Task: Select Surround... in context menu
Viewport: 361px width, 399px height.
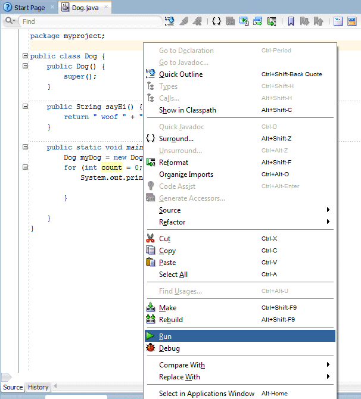Action: (240, 139)
